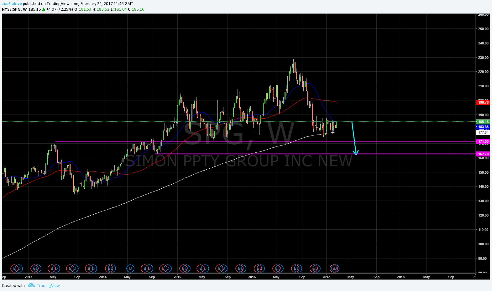Viewport: 492px width, 291px height.
Task: Open the TradingView link beside Created with
Action: (48, 285)
